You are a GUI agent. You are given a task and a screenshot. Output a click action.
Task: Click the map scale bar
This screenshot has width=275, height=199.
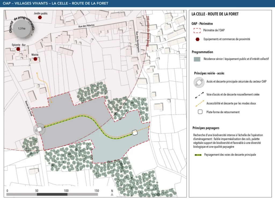pyautogui.click(x=52, y=194)
